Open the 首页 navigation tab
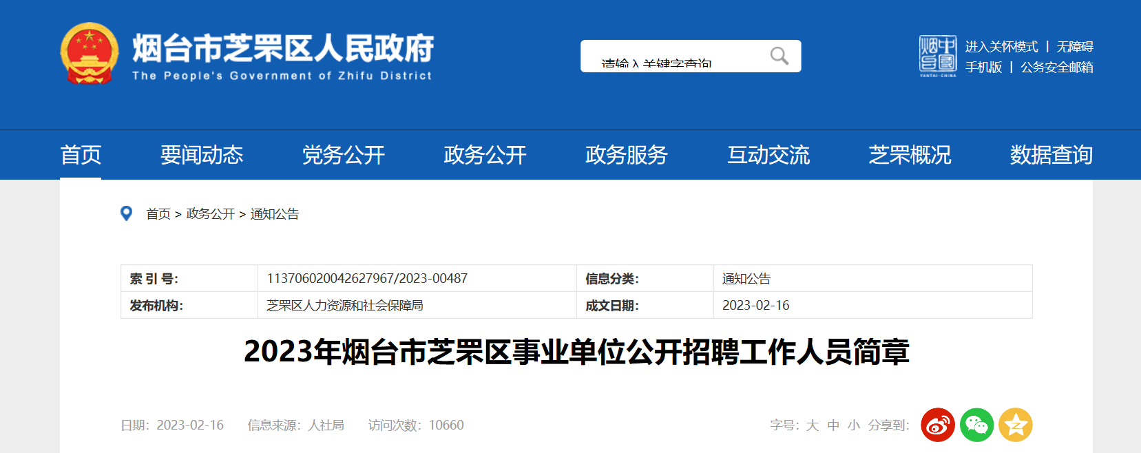1141x453 pixels. coord(81,155)
